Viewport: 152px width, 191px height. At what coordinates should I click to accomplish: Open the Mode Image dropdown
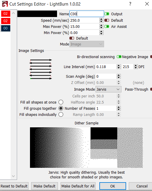point(87,44)
